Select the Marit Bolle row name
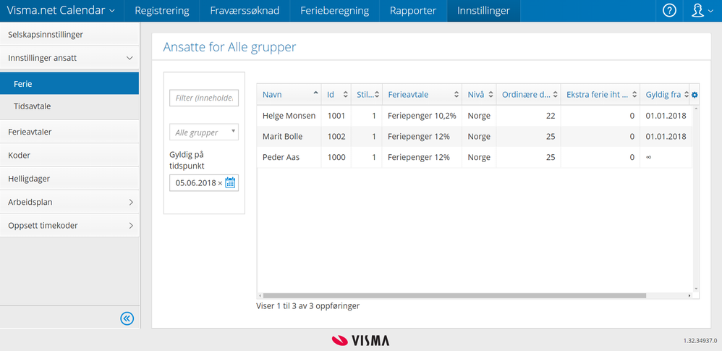Image resolution: width=722 pixels, height=351 pixels. pyautogui.click(x=283, y=136)
